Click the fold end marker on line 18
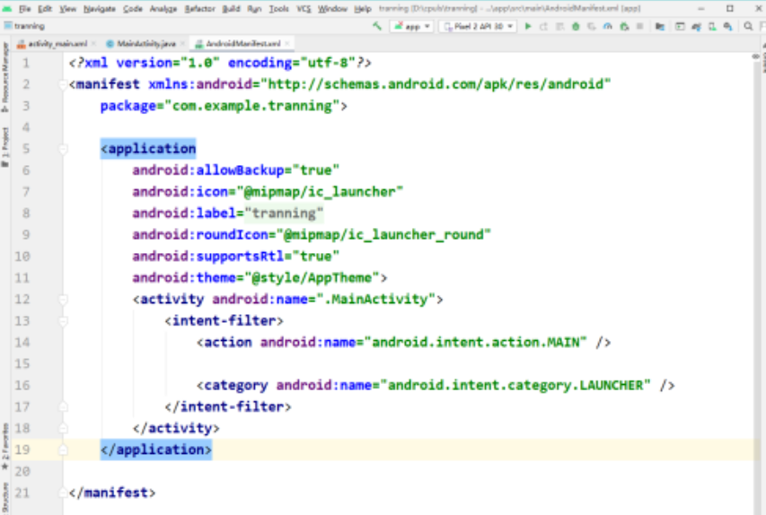Image resolution: width=766 pixels, height=515 pixels. (x=63, y=428)
